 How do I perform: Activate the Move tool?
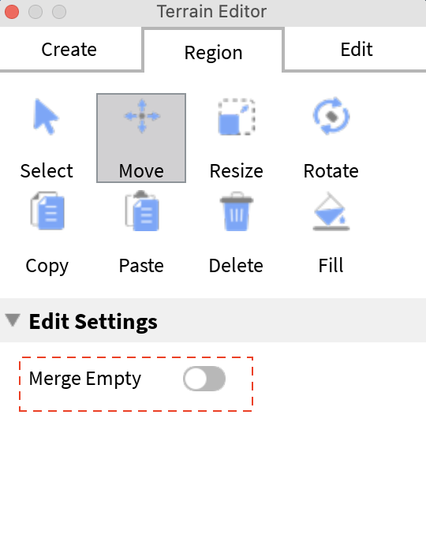(141, 138)
